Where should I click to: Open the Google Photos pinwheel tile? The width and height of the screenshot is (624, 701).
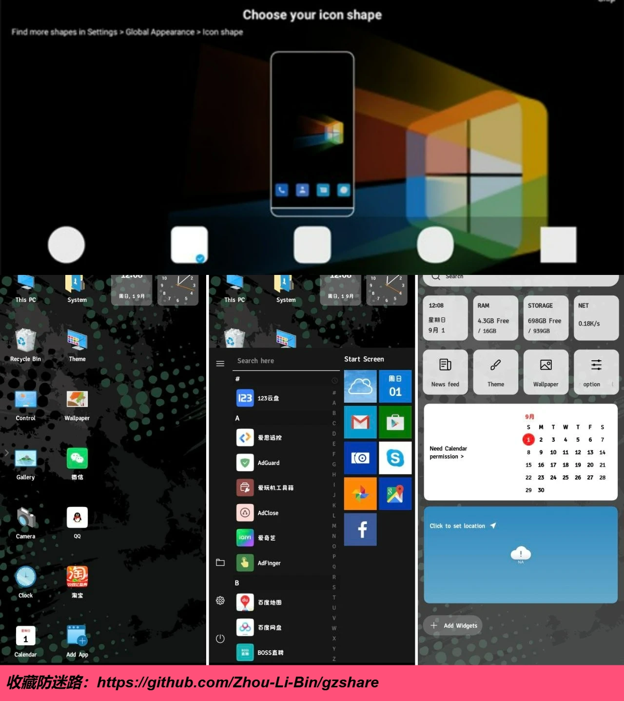click(x=360, y=493)
